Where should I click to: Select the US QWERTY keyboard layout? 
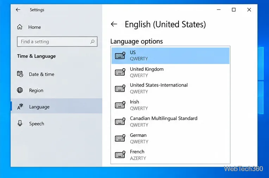[x=170, y=56]
